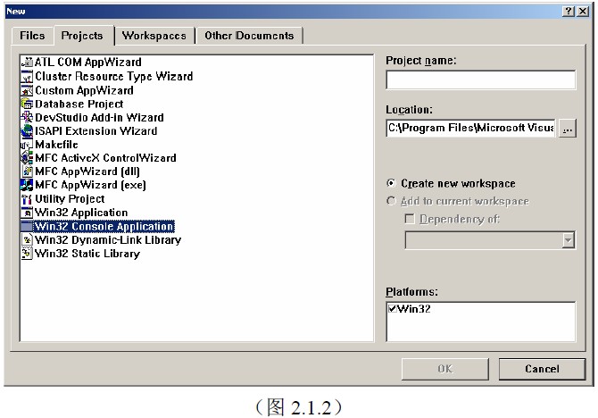Pick the Database Project icon
The height and width of the screenshot is (418, 598).
coord(27,104)
